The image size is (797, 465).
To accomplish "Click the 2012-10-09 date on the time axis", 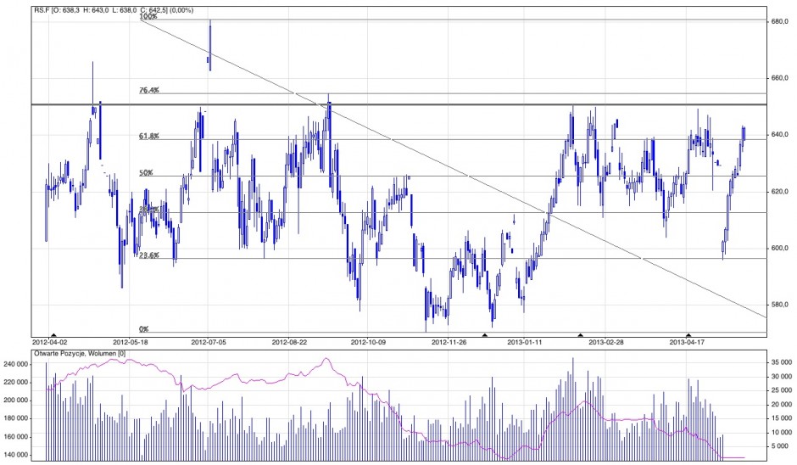I will pos(371,344).
